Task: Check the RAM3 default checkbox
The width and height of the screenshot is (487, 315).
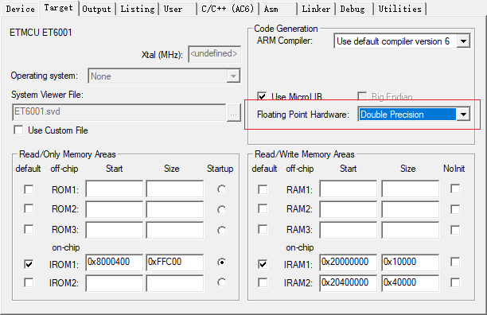Action: pyautogui.click(x=263, y=229)
